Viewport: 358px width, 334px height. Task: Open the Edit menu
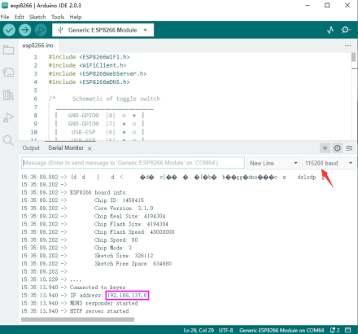tap(20, 17)
